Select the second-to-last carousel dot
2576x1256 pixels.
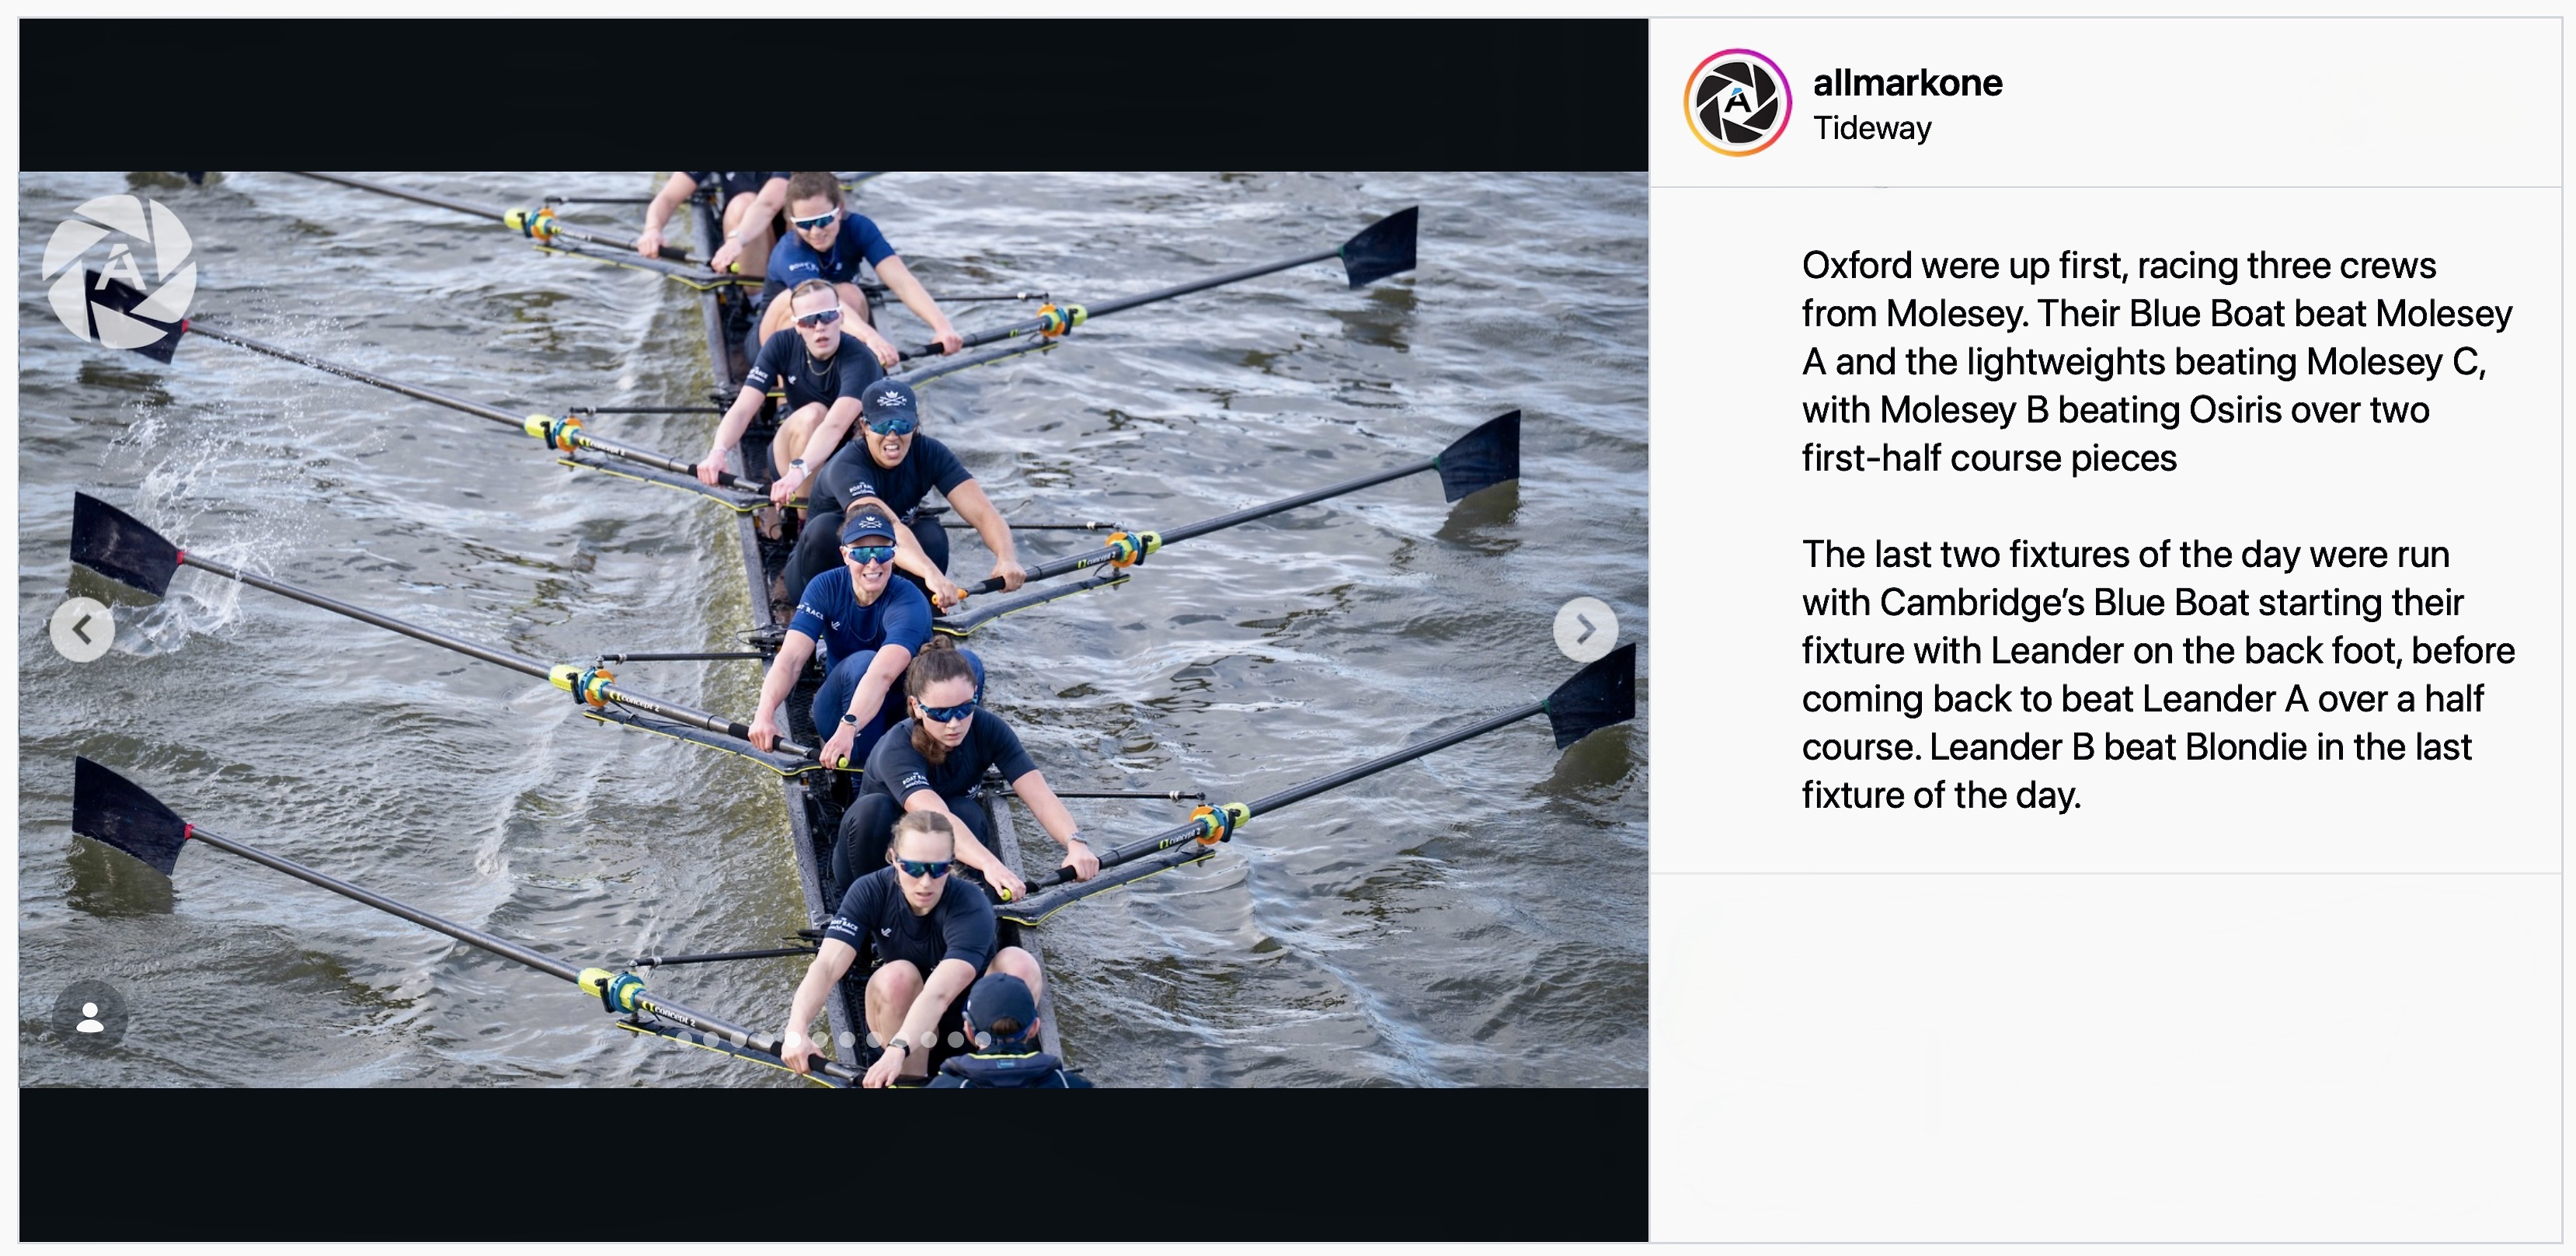pos(957,1040)
